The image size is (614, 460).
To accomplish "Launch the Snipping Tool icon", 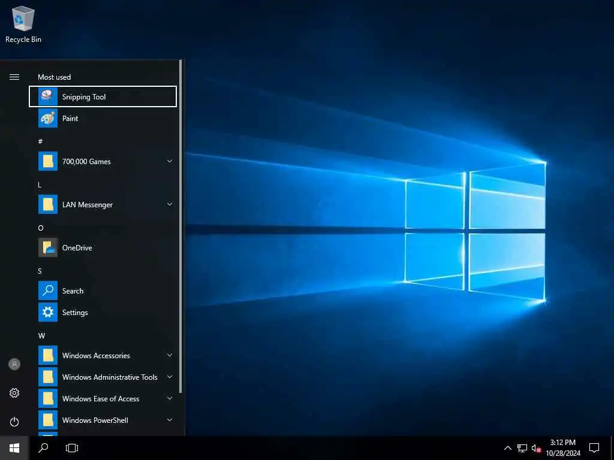I will click(x=48, y=96).
